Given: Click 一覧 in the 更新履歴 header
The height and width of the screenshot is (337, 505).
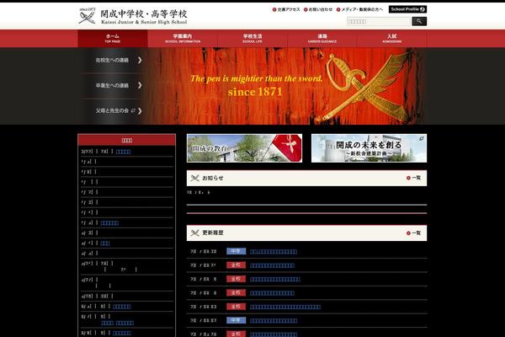Looking at the screenshot, I should coord(413,233).
